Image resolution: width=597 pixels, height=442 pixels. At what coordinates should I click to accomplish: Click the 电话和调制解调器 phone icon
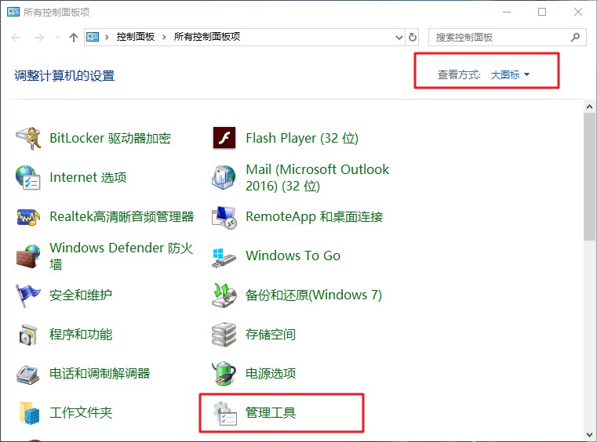(27, 375)
